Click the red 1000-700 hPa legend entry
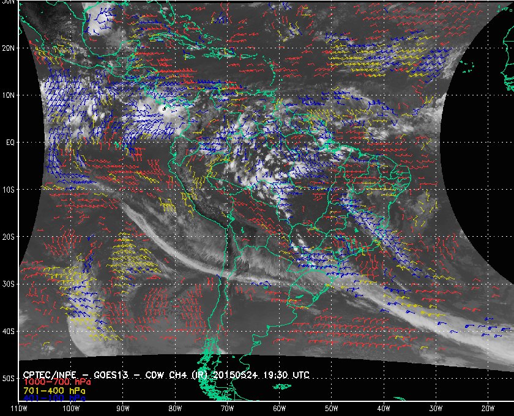 [57, 382]
